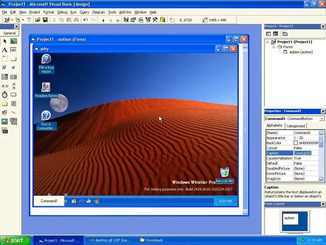The width and height of the screenshot is (326, 245).
Task: Collapse the Forms folder node
Action: point(273,47)
